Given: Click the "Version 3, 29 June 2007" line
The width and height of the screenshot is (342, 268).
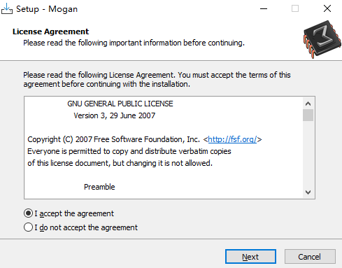Looking at the screenshot, I should (x=115, y=115).
